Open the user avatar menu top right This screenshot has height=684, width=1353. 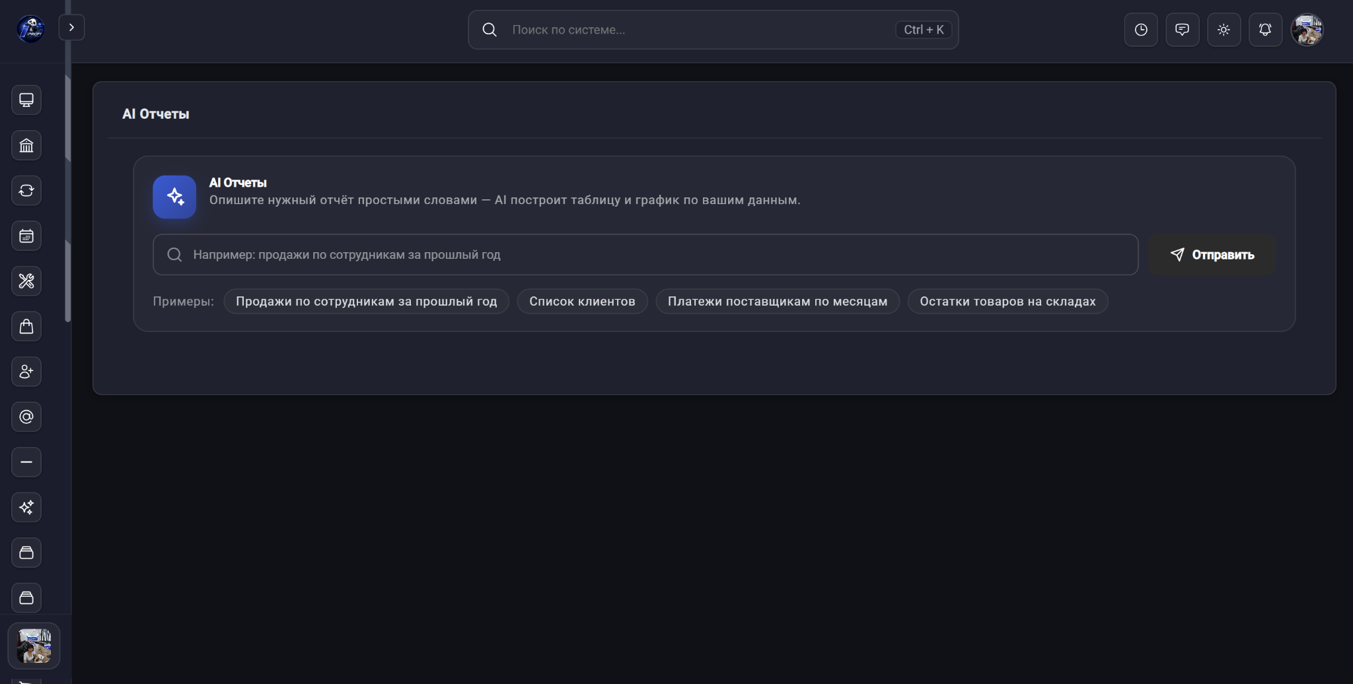coord(1307,30)
